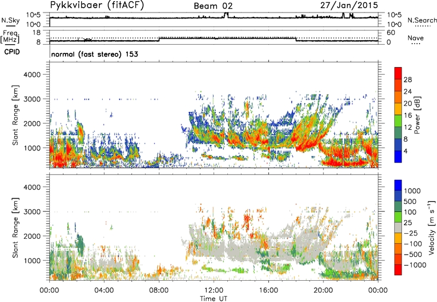Click the '12:00' time tick label
Image resolution: width=437 pixels, height=302 pixels.
214,291
